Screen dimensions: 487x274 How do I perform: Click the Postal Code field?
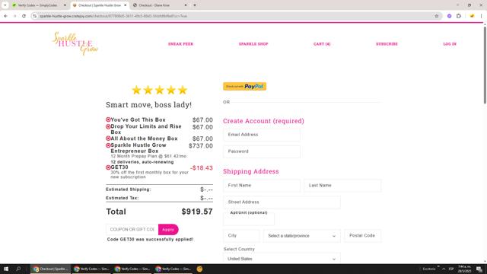pos(362,236)
